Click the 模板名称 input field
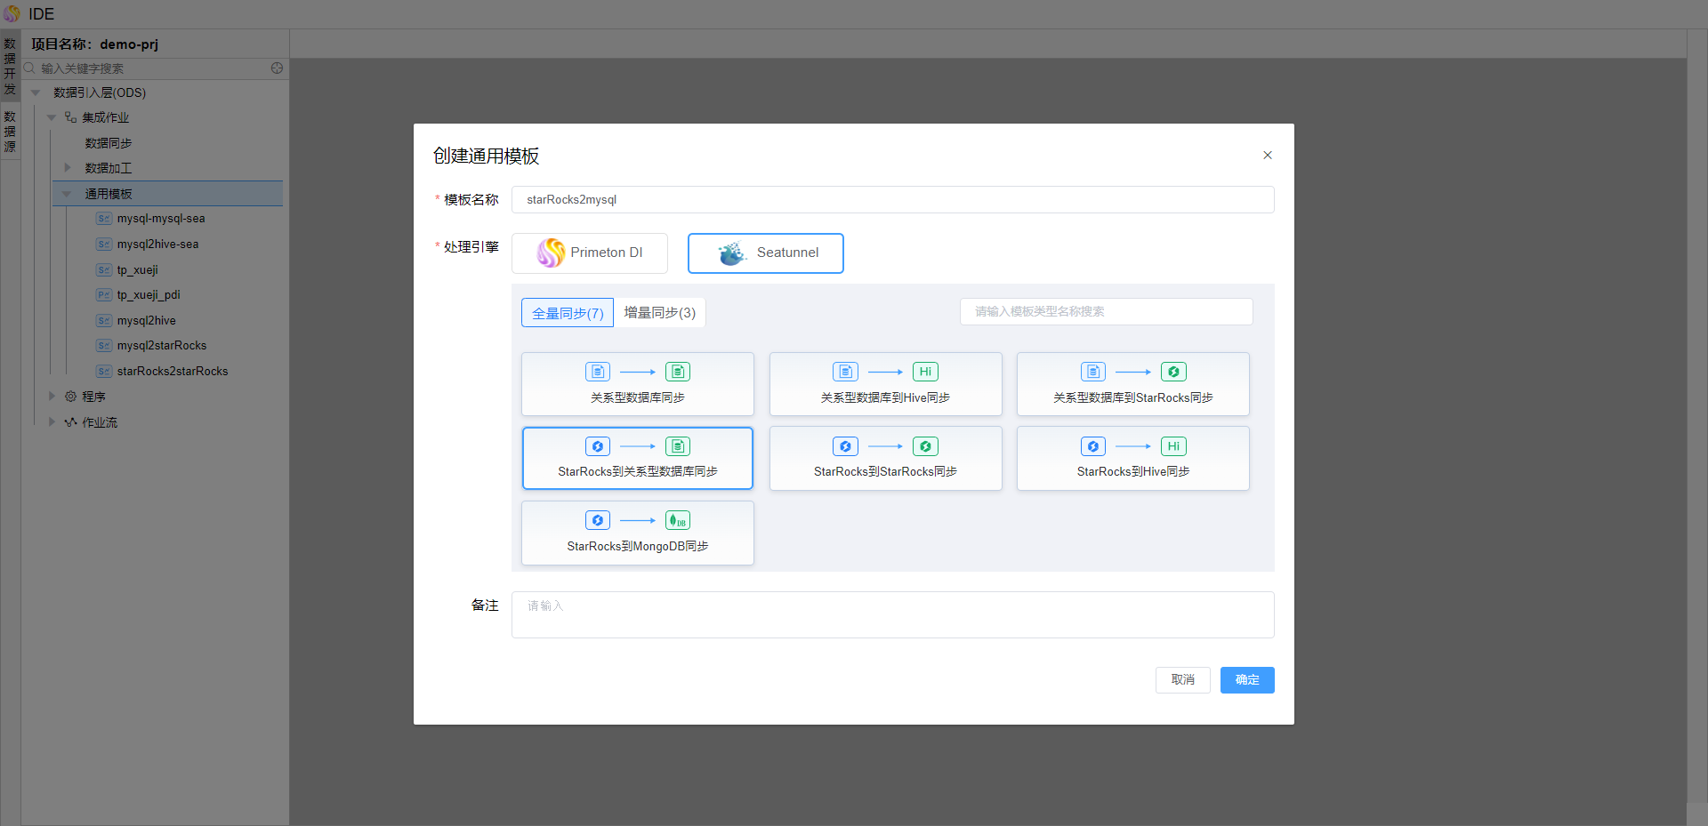The width and height of the screenshot is (1708, 826). pyautogui.click(x=892, y=200)
